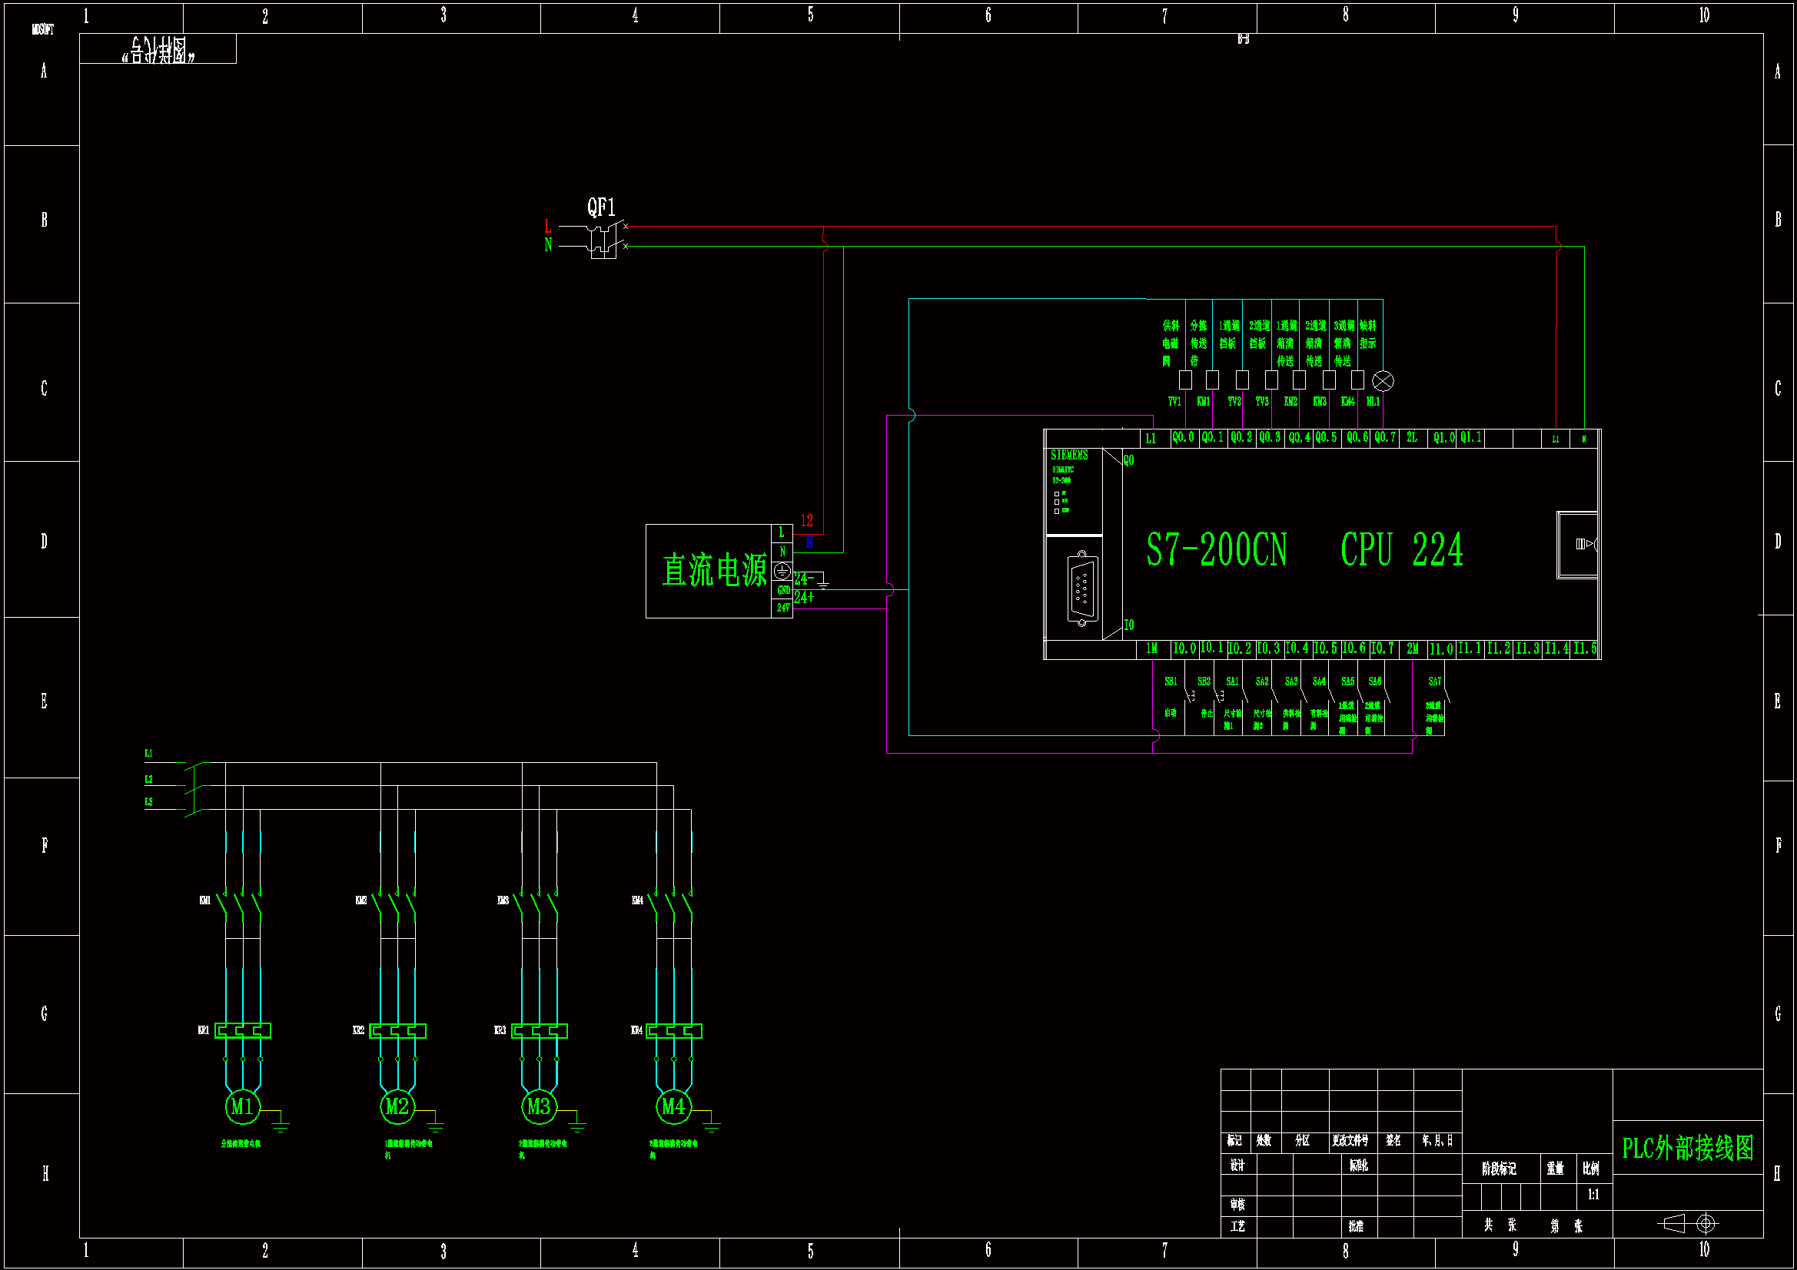The image size is (1797, 1270).
Task: Select the ground symbol beside M4
Action: pyautogui.click(x=711, y=1126)
